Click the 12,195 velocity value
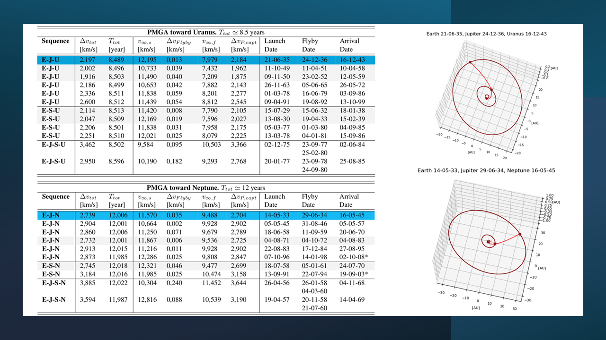606x340 pixels. (148, 59)
